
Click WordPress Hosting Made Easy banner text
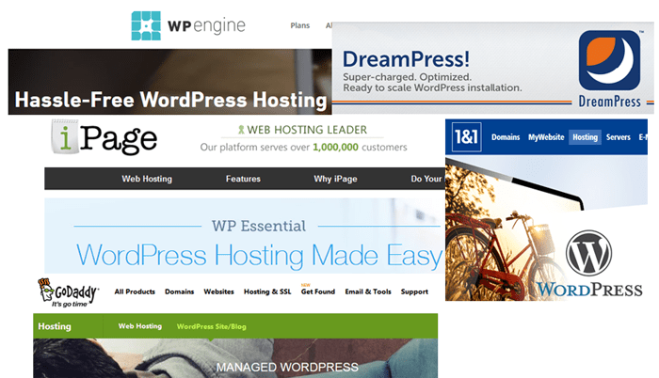[259, 255]
